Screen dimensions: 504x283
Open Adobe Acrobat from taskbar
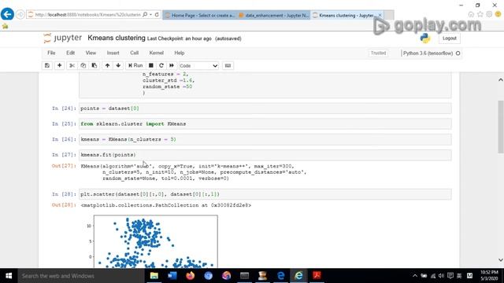click(x=317, y=276)
